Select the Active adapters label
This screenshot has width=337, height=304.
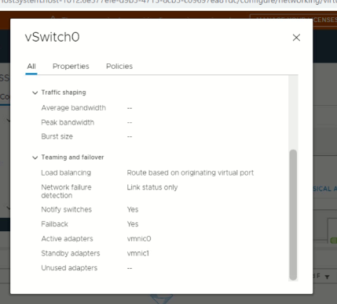click(x=67, y=239)
